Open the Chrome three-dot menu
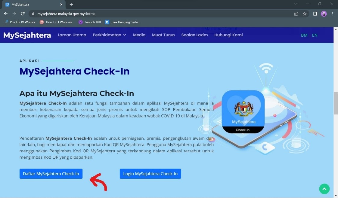The width and height of the screenshot is (338, 198). point(332,14)
